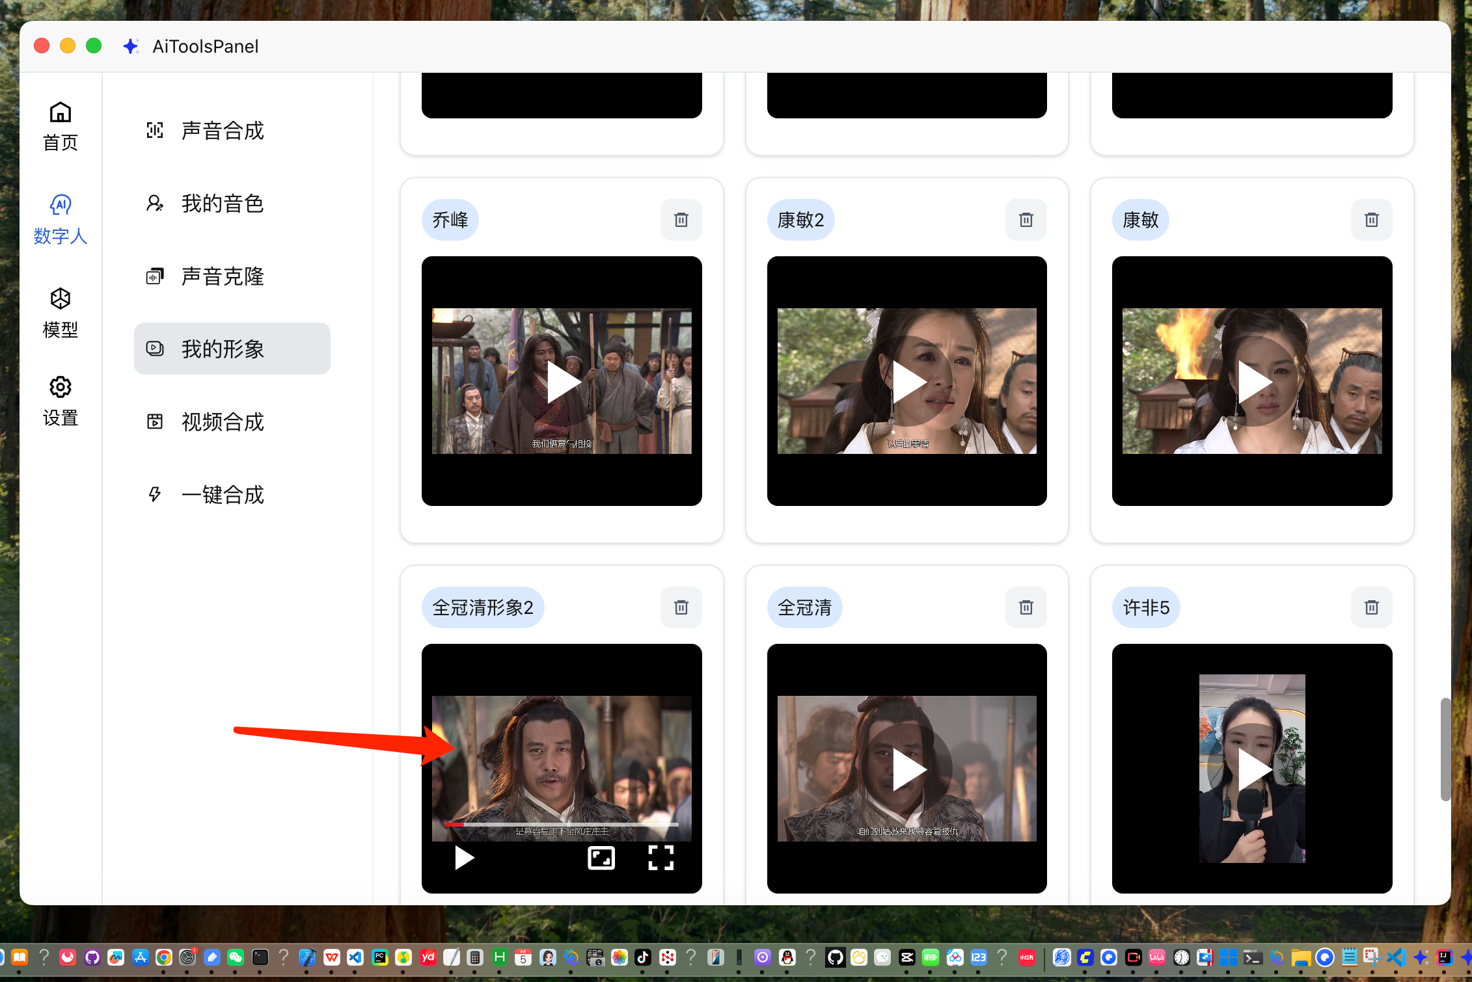This screenshot has height=982, width=1472.
Task: Delete the 乔峰 avatar card
Action: (x=681, y=220)
